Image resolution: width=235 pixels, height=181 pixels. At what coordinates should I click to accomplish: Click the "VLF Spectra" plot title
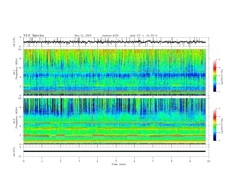(34, 35)
